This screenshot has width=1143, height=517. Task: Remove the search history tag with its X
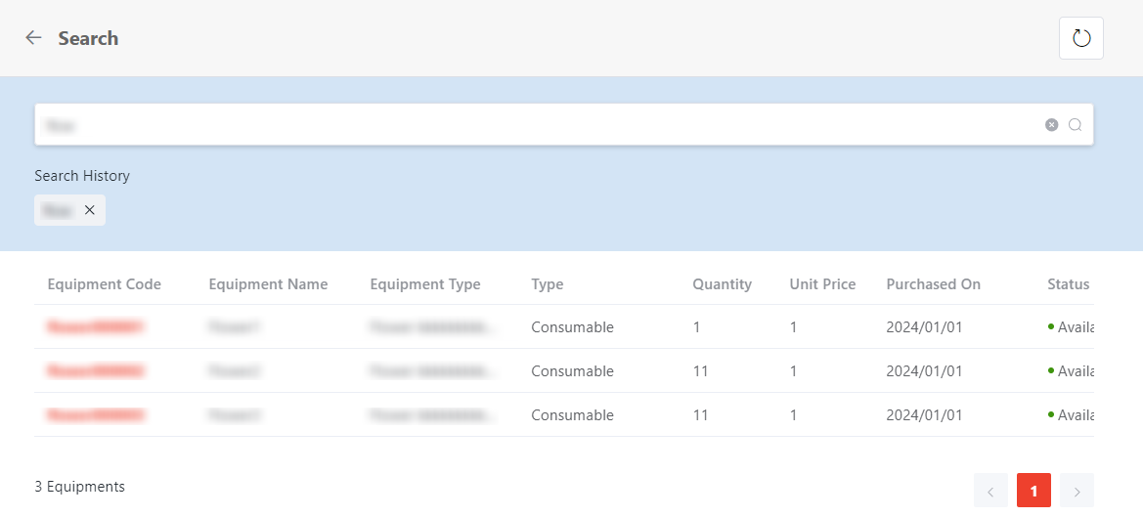90,210
